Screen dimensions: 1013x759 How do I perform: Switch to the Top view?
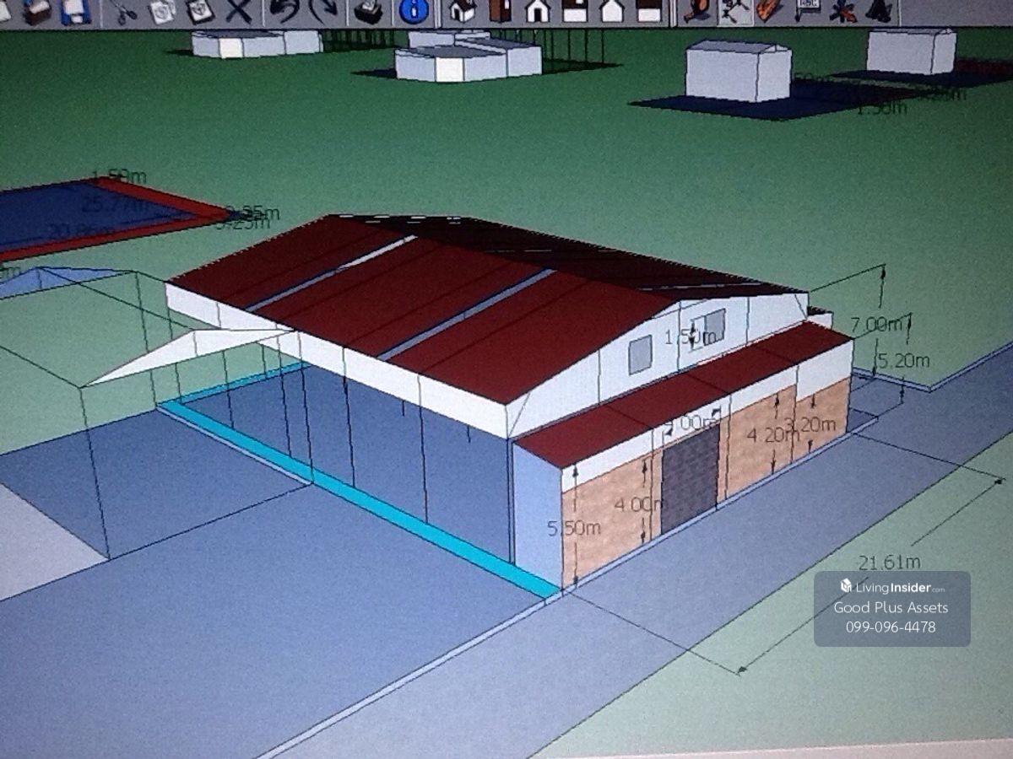click(x=500, y=11)
